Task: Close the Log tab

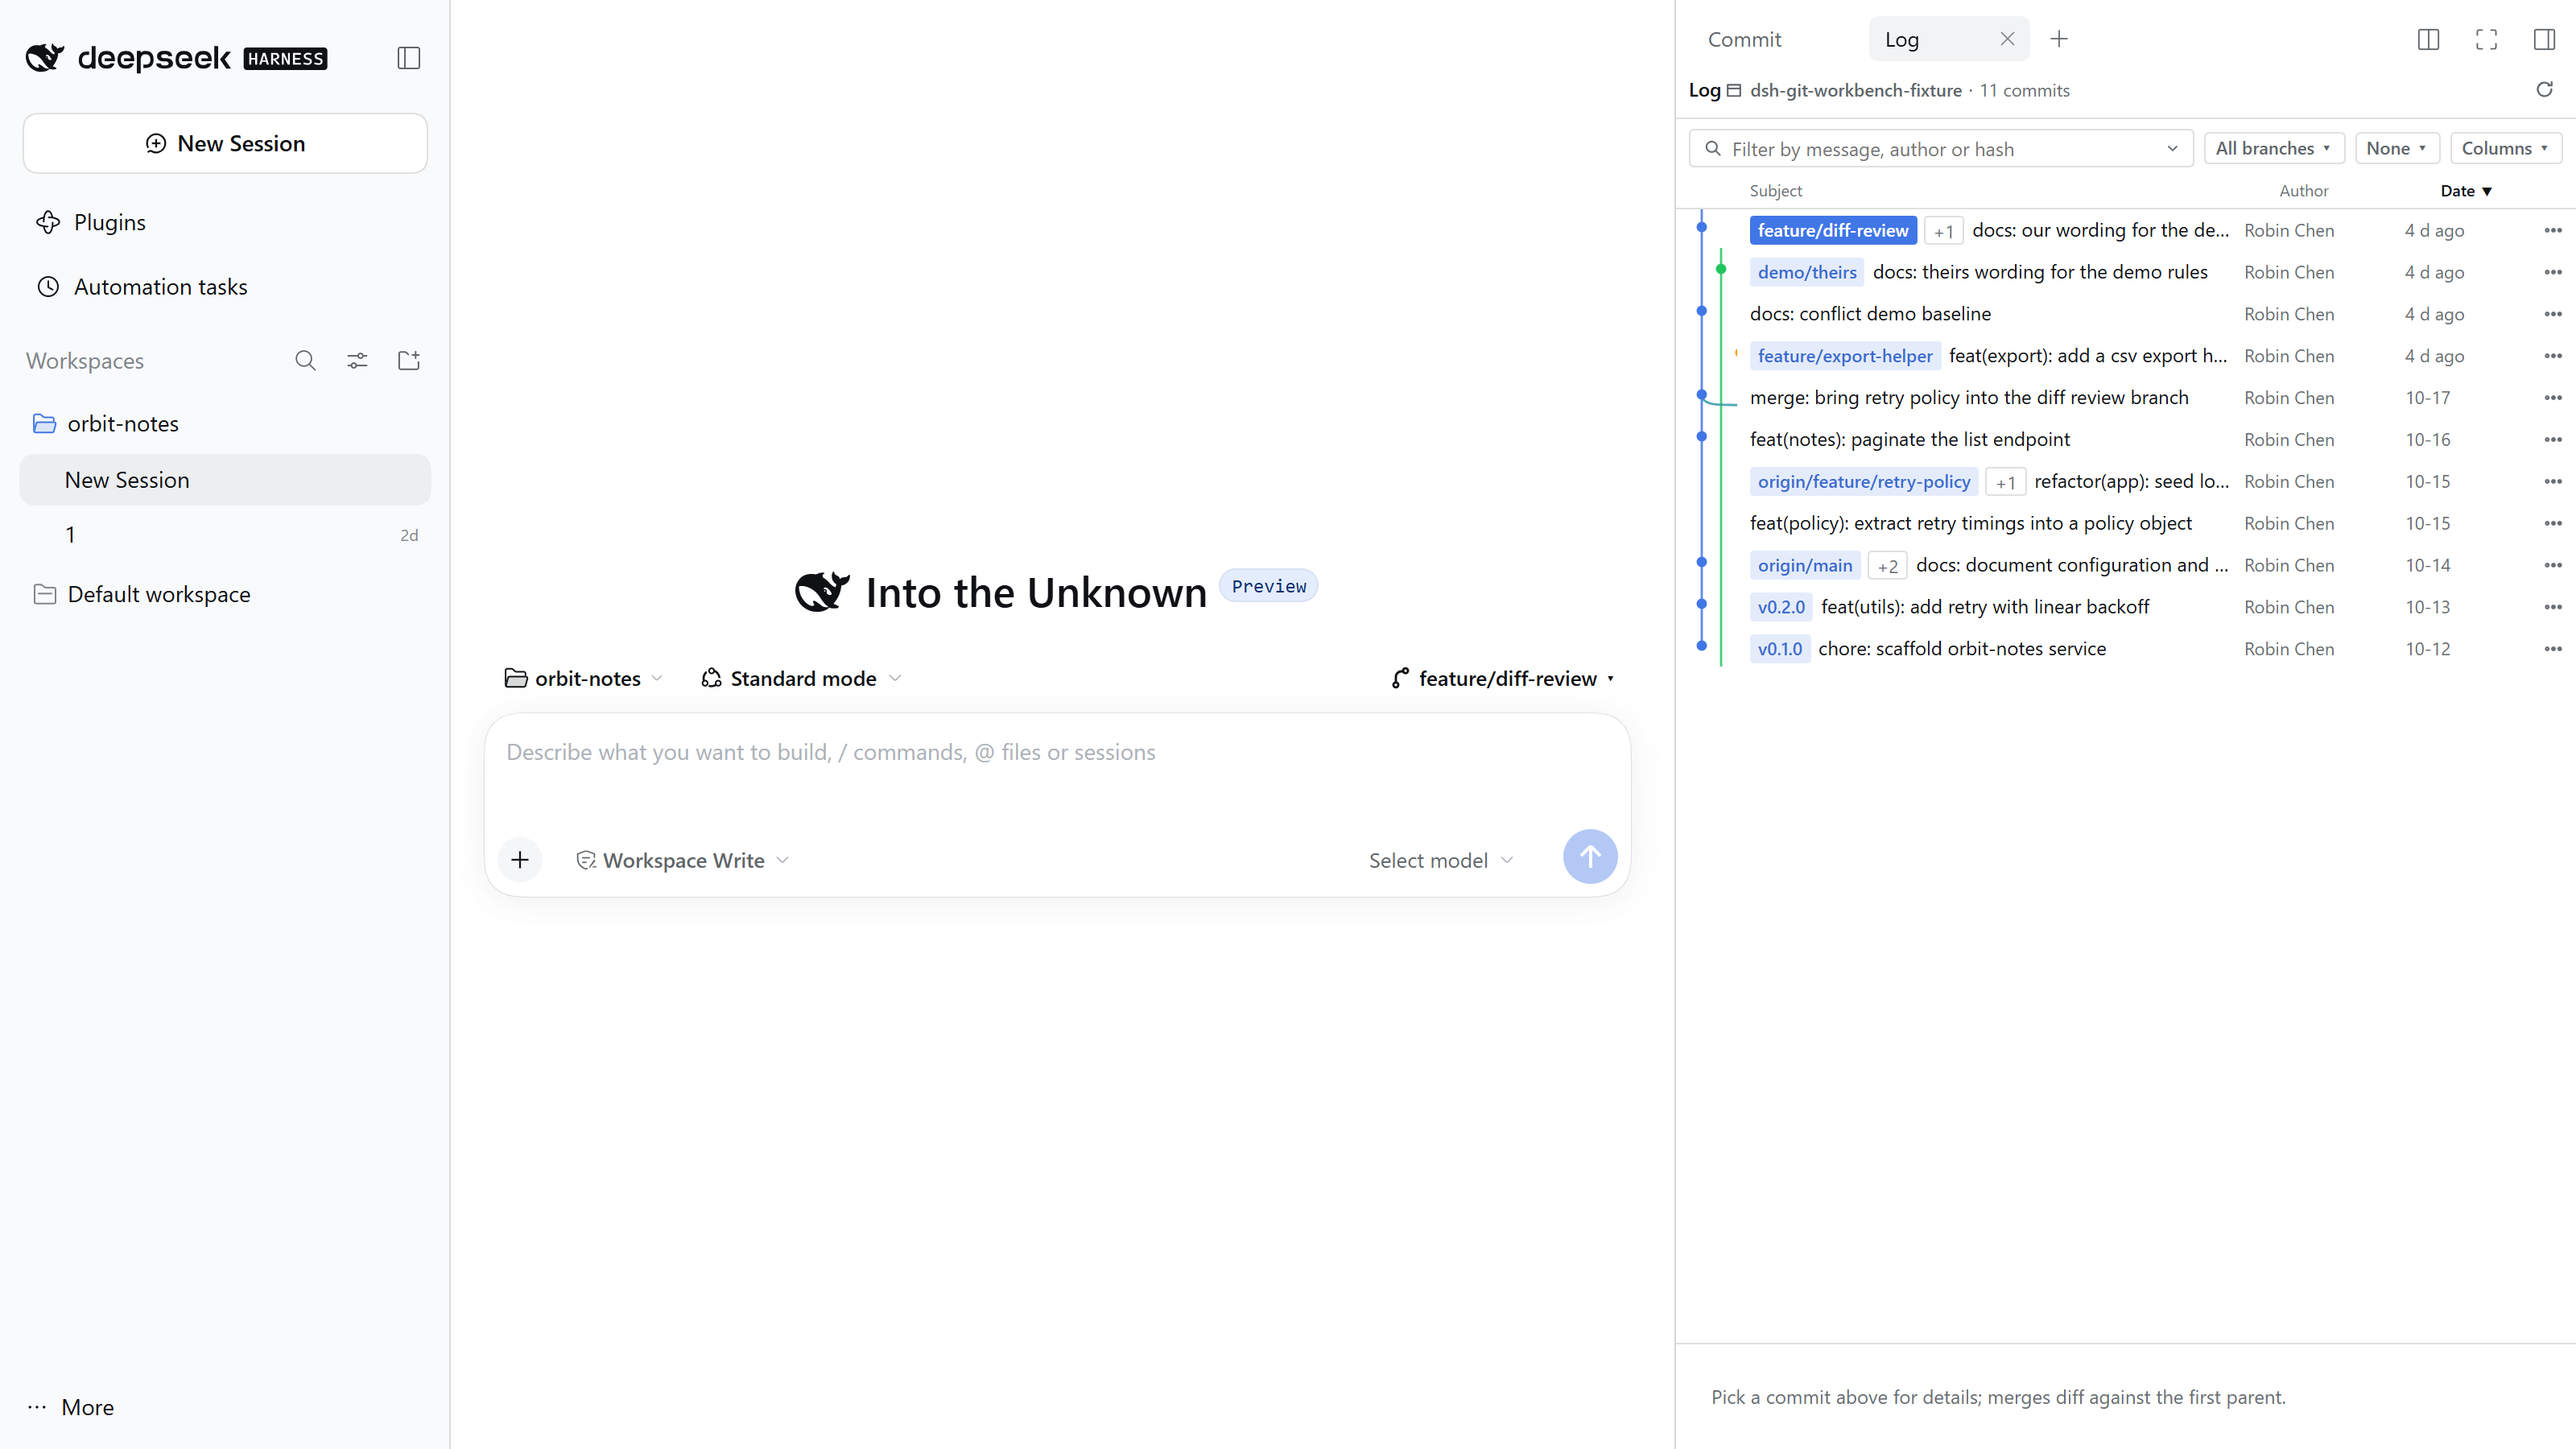Action: point(2007,39)
